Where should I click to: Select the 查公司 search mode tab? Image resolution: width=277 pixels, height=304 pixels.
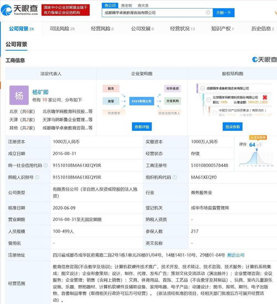pos(110,6)
